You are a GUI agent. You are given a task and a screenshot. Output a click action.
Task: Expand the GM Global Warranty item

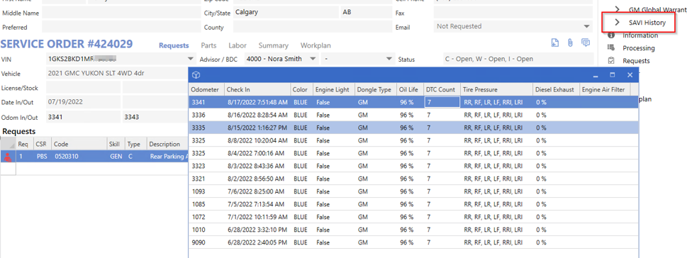tap(618, 9)
